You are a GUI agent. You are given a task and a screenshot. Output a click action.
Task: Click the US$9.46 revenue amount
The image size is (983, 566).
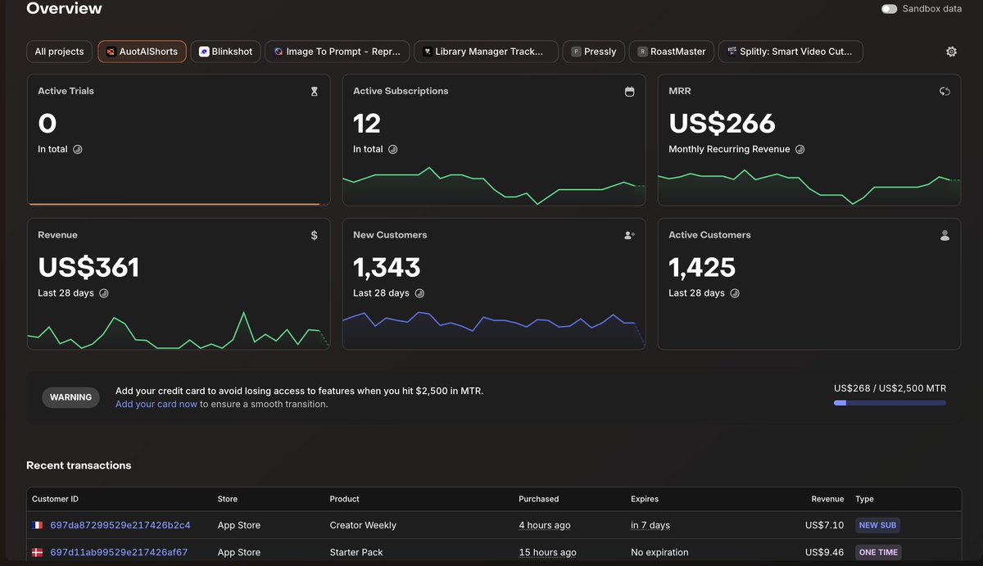[824, 553]
